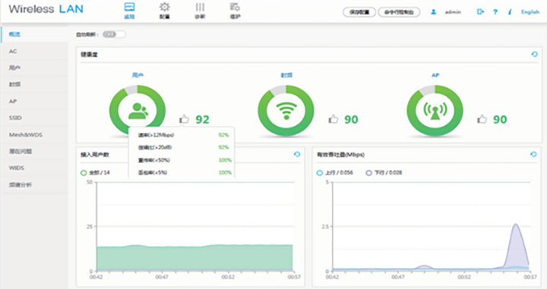Refresh the throughput (Mbps) chart

click(533, 154)
